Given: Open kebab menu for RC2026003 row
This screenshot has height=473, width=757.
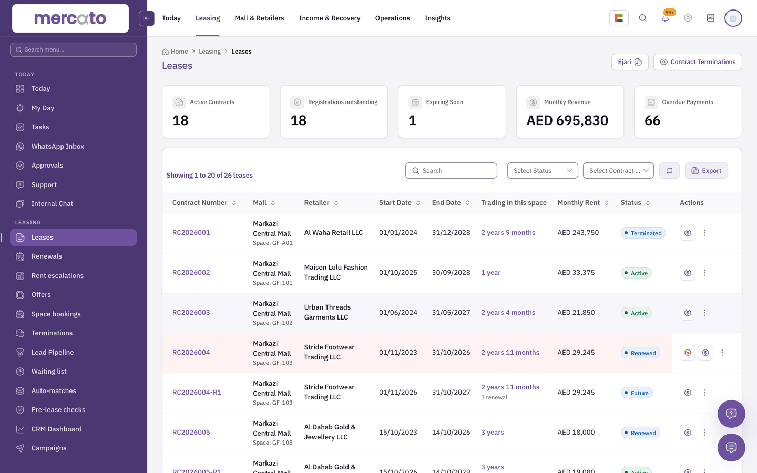Looking at the screenshot, I should 704,313.
